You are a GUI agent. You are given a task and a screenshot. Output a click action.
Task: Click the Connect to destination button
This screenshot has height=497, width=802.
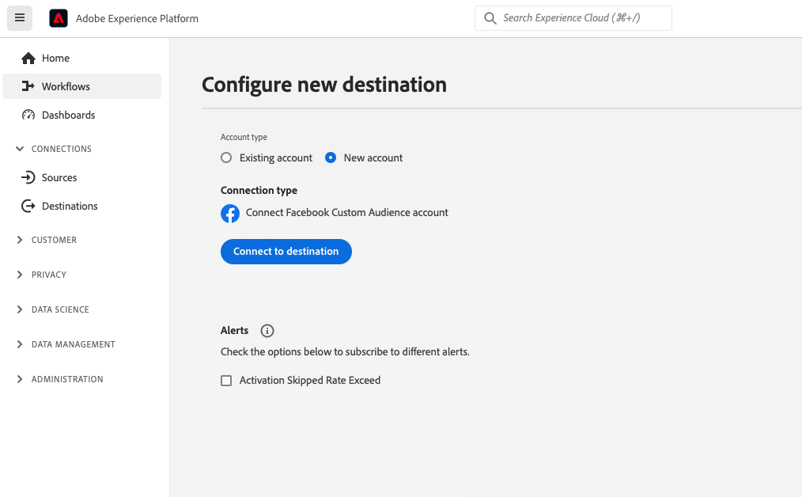click(286, 252)
